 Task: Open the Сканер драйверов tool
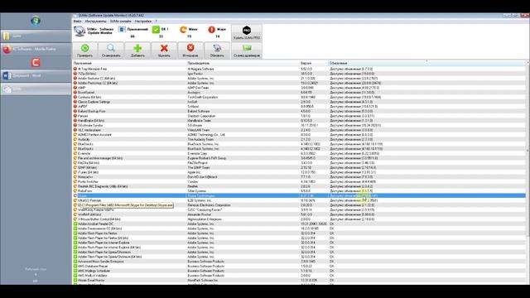[247, 50]
